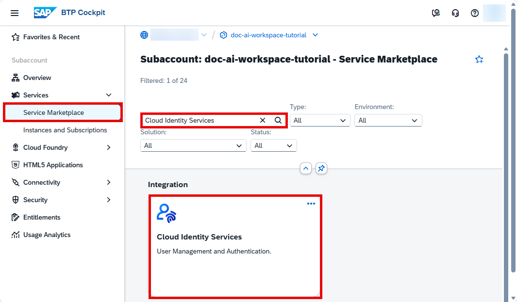The image size is (517, 302).
Task: Click the Services puzzle icon
Action: 16,95
